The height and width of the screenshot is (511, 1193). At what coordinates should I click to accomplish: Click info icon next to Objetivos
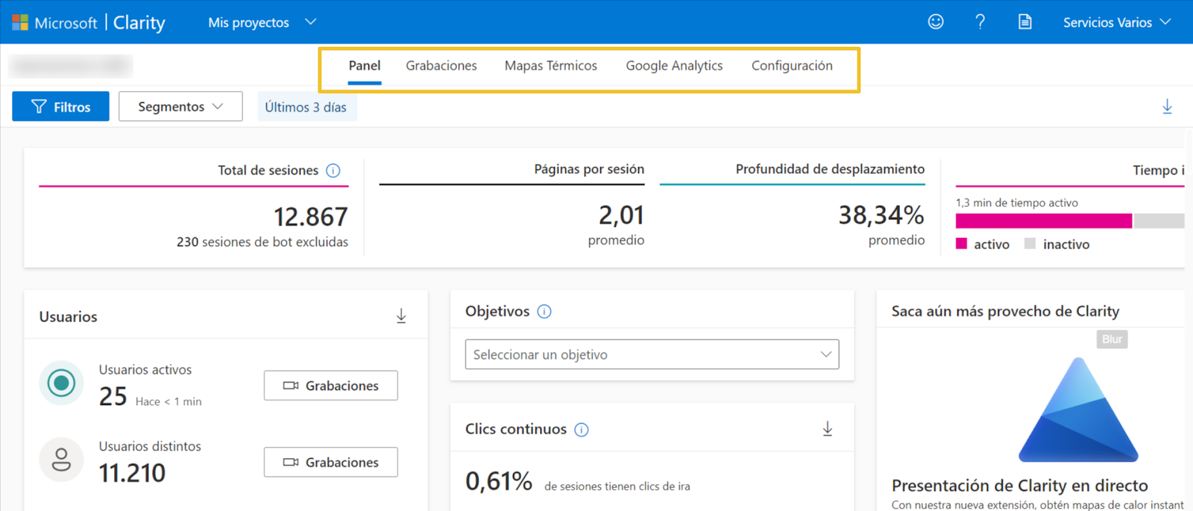pos(544,312)
